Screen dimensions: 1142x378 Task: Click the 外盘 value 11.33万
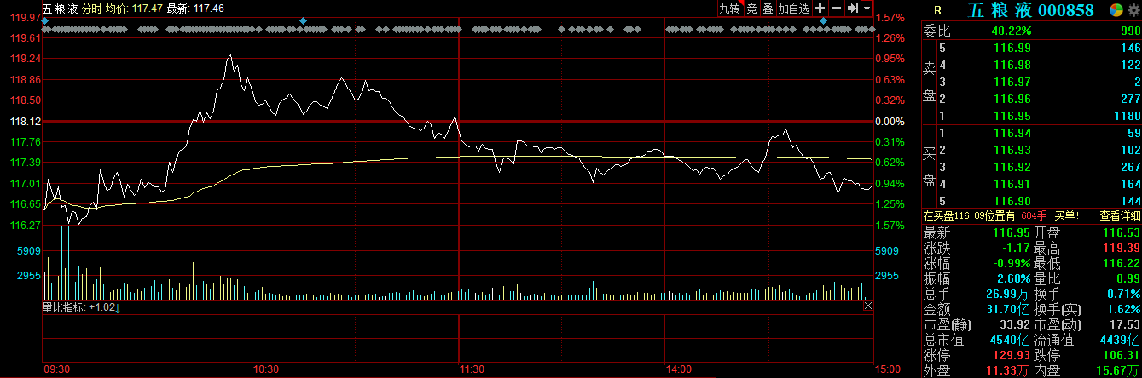(1009, 370)
